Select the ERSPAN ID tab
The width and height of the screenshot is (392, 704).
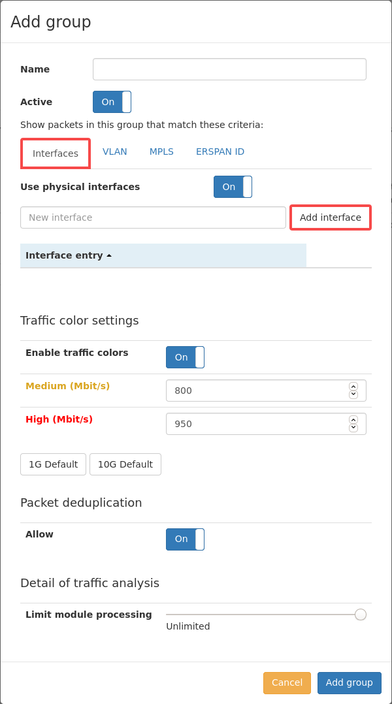coord(220,152)
